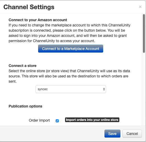Click 'Import orders into your online store' tooltip
This screenshot has width=146, height=142.
tap(92, 120)
